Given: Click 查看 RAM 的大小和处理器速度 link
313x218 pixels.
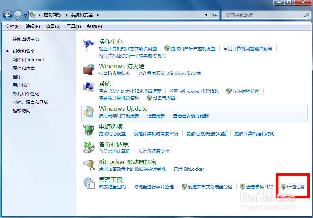Looking at the screenshot, I should 130,91.
